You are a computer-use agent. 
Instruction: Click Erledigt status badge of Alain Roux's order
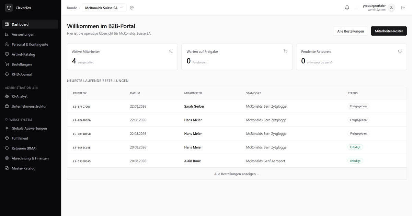(x=355, y=161)
